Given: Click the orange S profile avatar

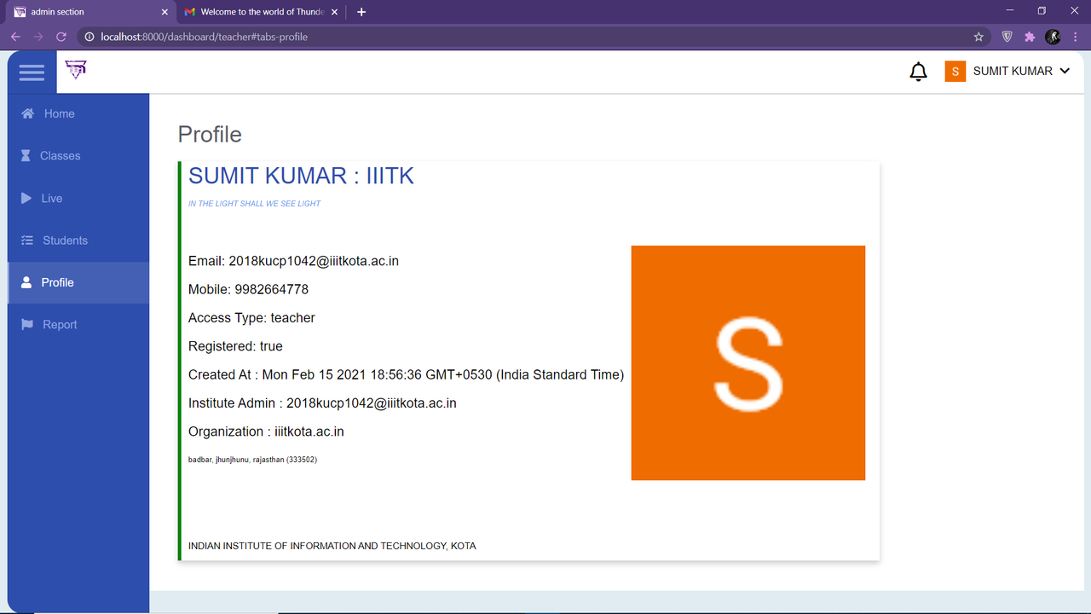Looking at the screenshot, I should pyautogui.click(x=748, y=362).
